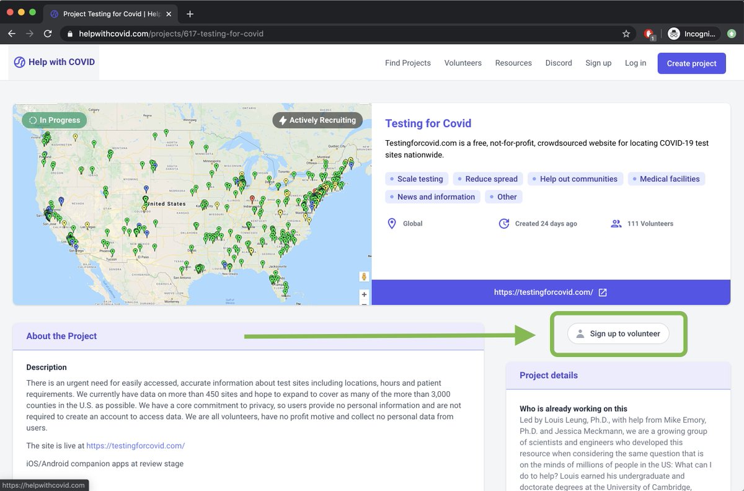Open Volunteers page

pos(463,63)
